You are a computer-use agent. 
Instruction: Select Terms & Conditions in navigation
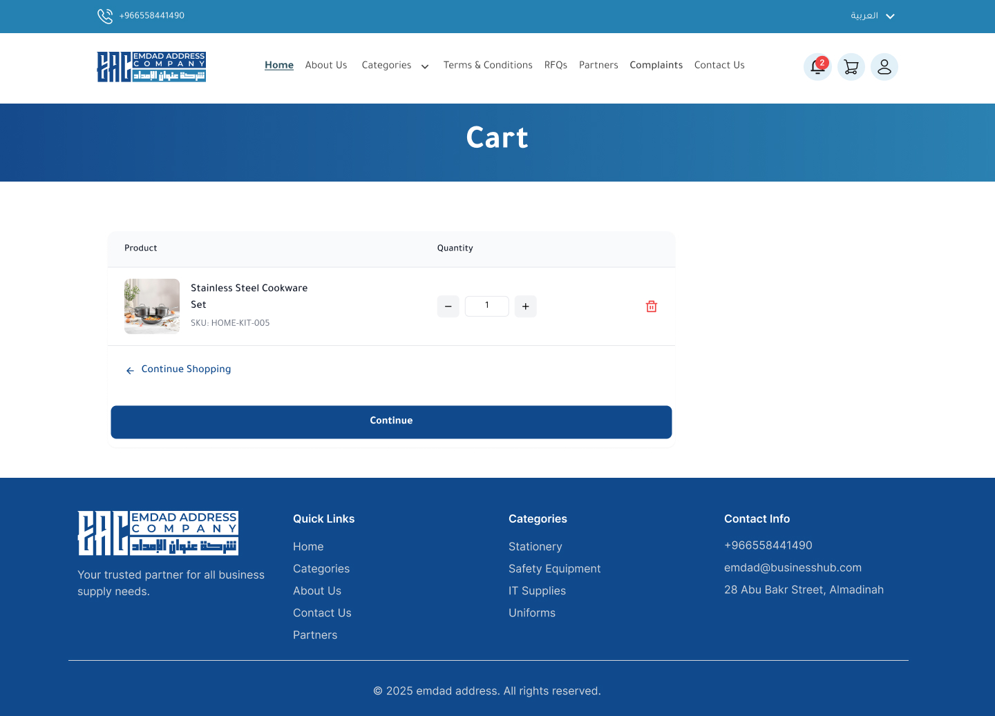[488, 66]
